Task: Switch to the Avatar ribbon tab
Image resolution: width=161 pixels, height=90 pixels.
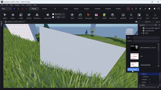Action: pyautogui.click(x=45, y=9)
